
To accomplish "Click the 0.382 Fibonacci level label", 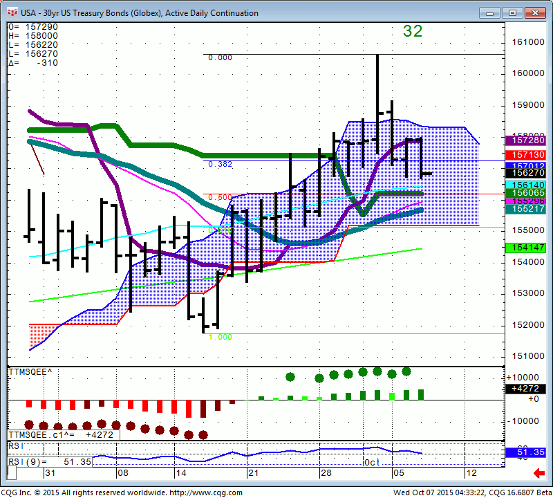I will pos(220,164).
